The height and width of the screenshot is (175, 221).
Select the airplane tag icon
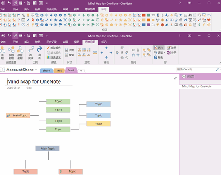click(x=186, y=20)
